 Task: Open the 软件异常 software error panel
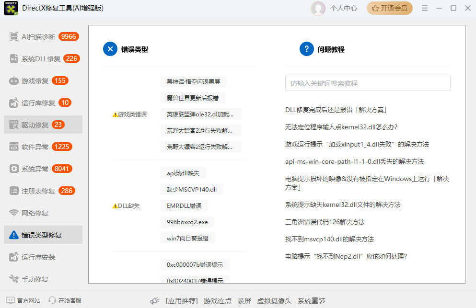click(34, 147)
